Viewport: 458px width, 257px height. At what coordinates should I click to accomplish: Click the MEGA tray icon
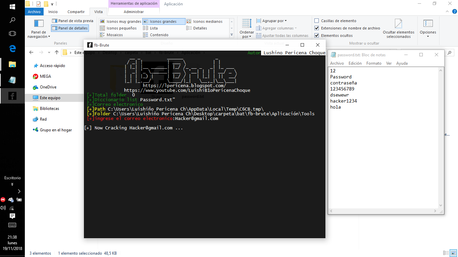[3, 200]
